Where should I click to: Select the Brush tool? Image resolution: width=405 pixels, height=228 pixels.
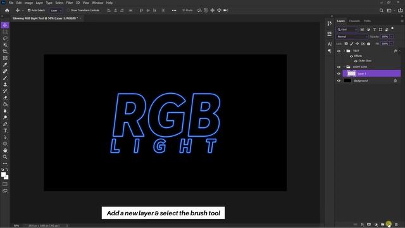pos(5,78)
